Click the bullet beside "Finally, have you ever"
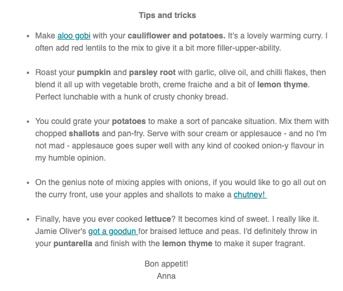This screenshot has width=343, height=291. coord(28,219)
